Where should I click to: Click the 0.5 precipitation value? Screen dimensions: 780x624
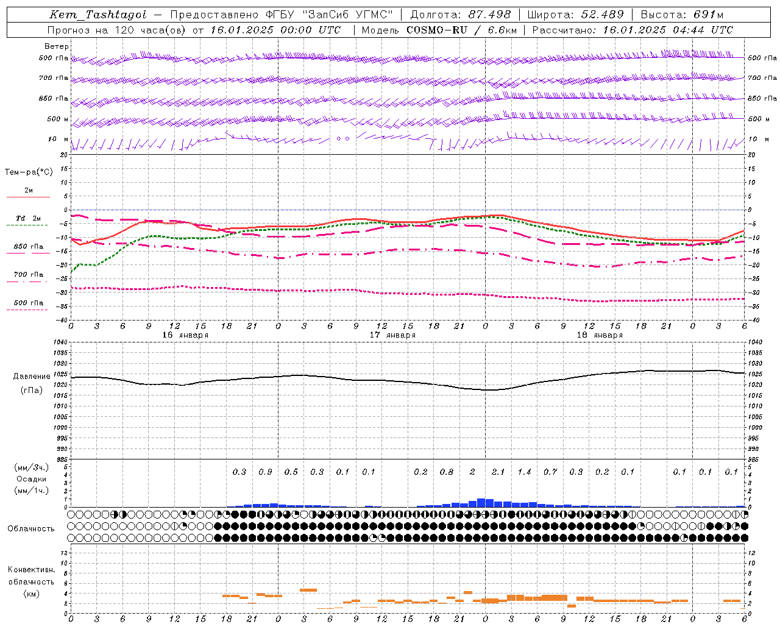click(291, 472)
